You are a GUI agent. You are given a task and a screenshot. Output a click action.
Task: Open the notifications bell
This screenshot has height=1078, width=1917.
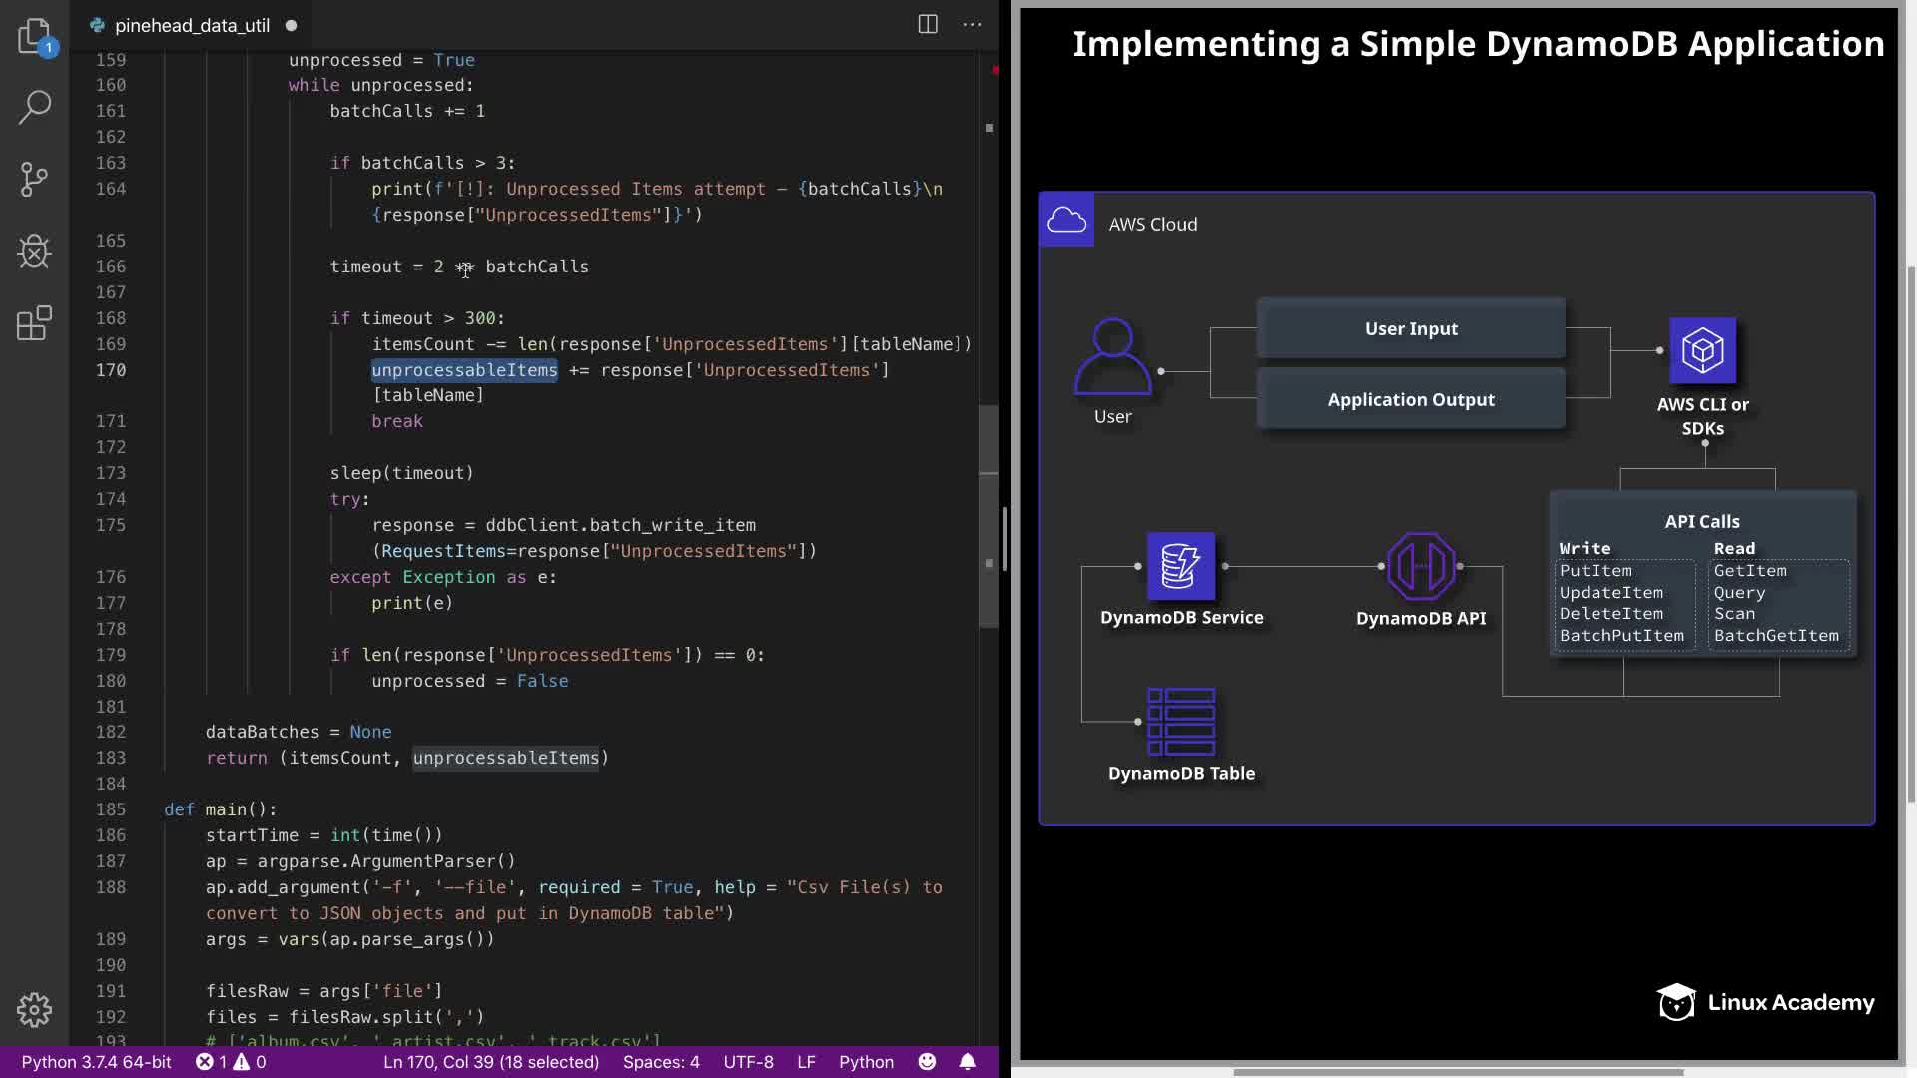pyautogui.click(x=967, y=1061)
